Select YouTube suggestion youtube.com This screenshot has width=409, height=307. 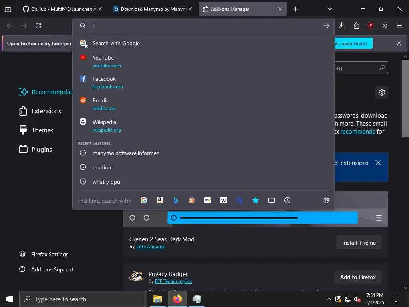(203, 61)
